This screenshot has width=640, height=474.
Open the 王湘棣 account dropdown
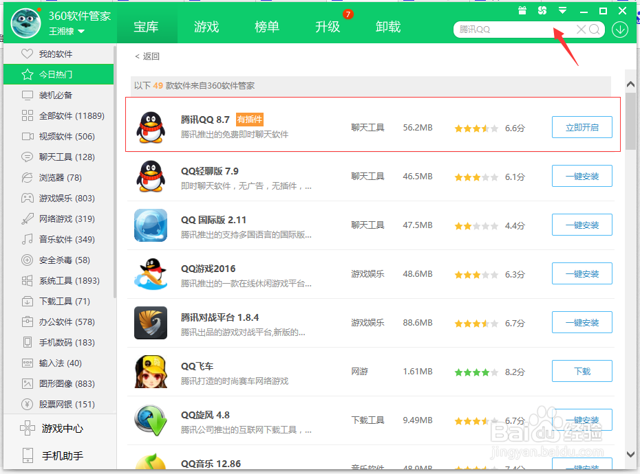(x=67, y=32)
